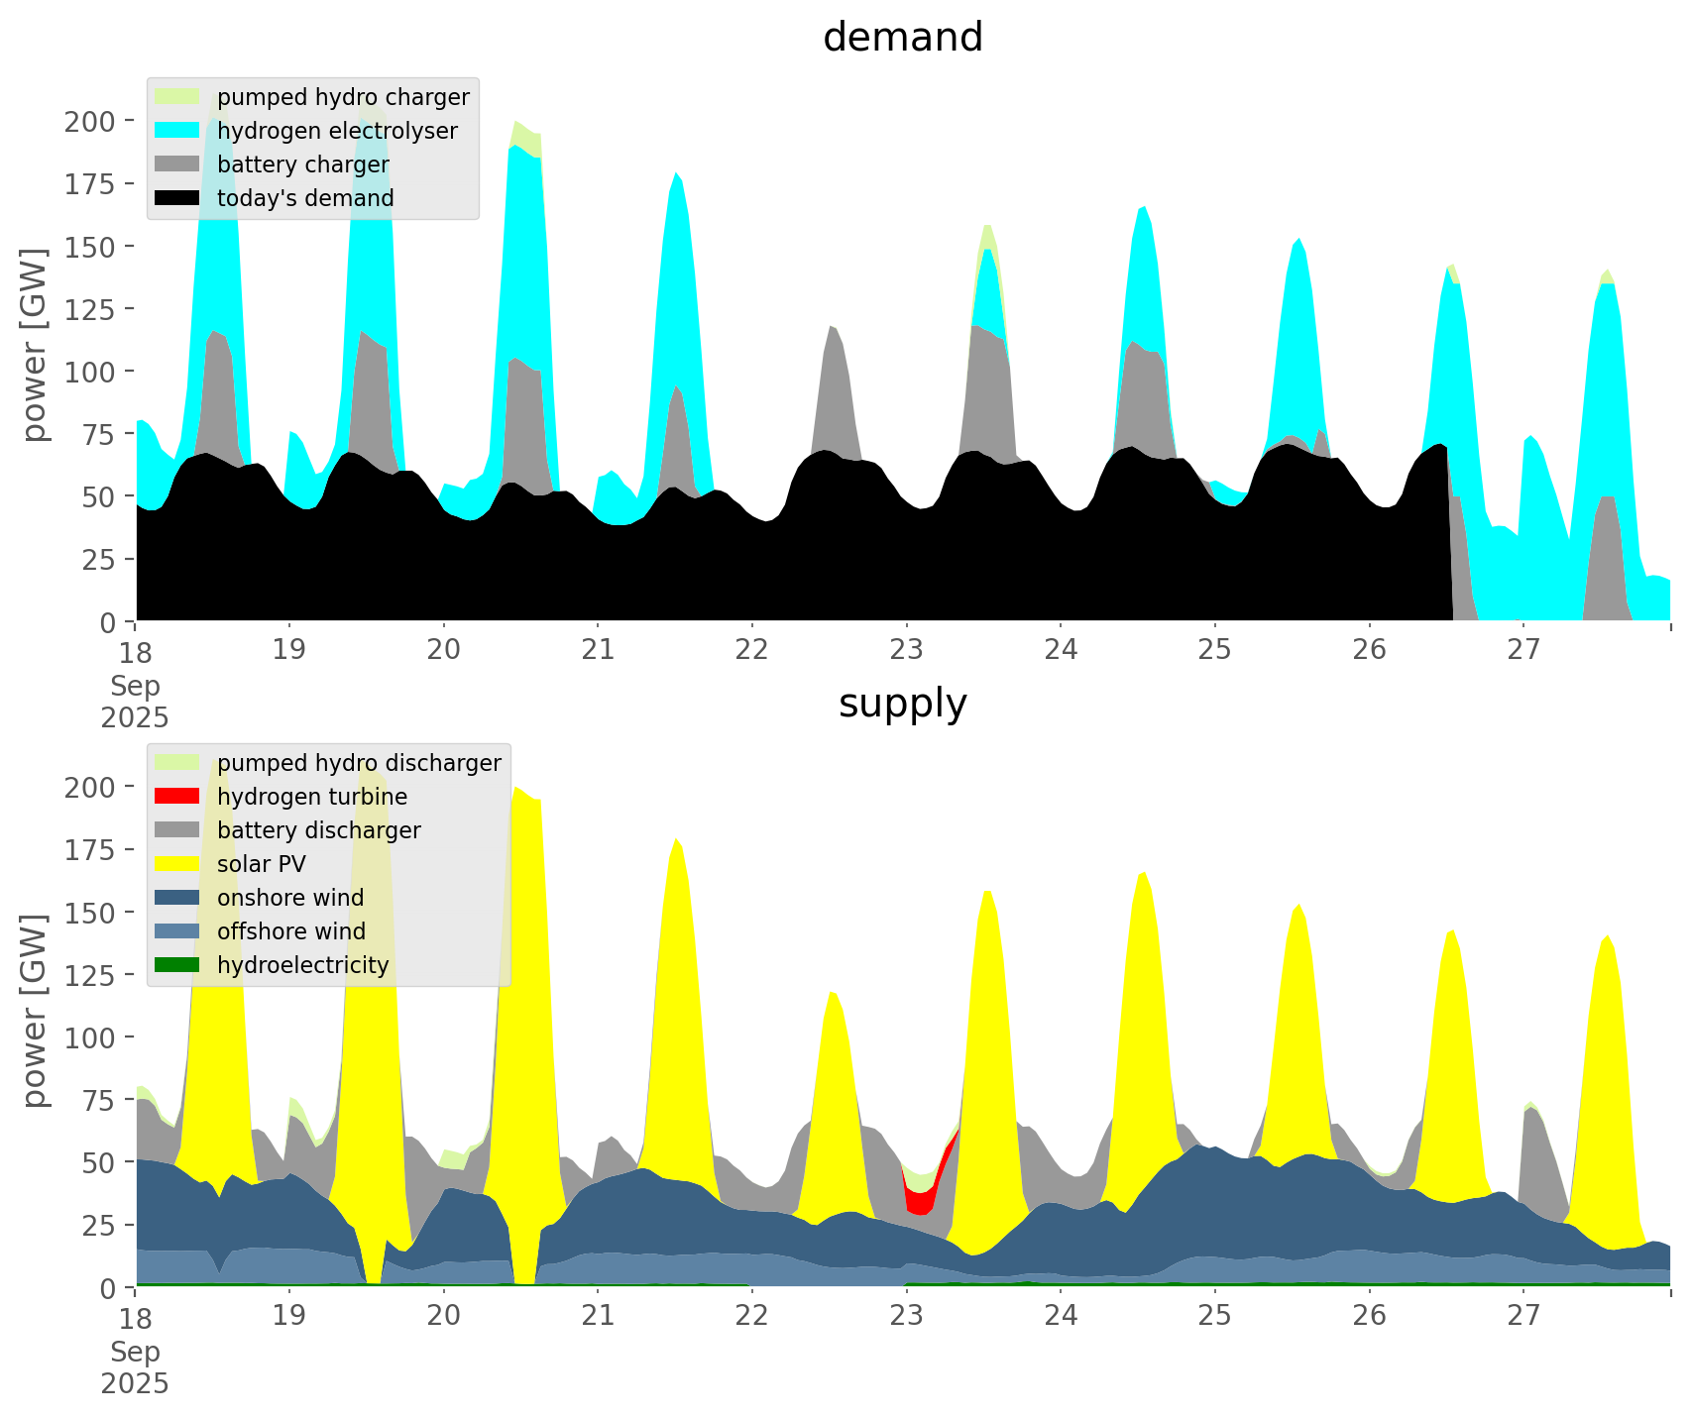The width and height of the screenshot is (1691, 1418).
Task: Click the 'demand' chart title
Action: pyautogui.click(x=902, y=38)
